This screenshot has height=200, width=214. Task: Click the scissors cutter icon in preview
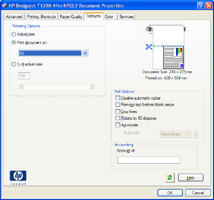tap(149, 47)
